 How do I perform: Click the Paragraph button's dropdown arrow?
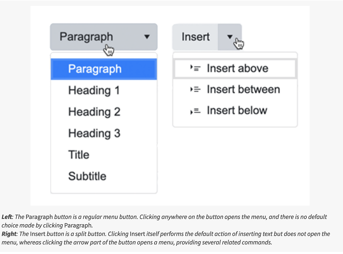(x=147, y=37)
